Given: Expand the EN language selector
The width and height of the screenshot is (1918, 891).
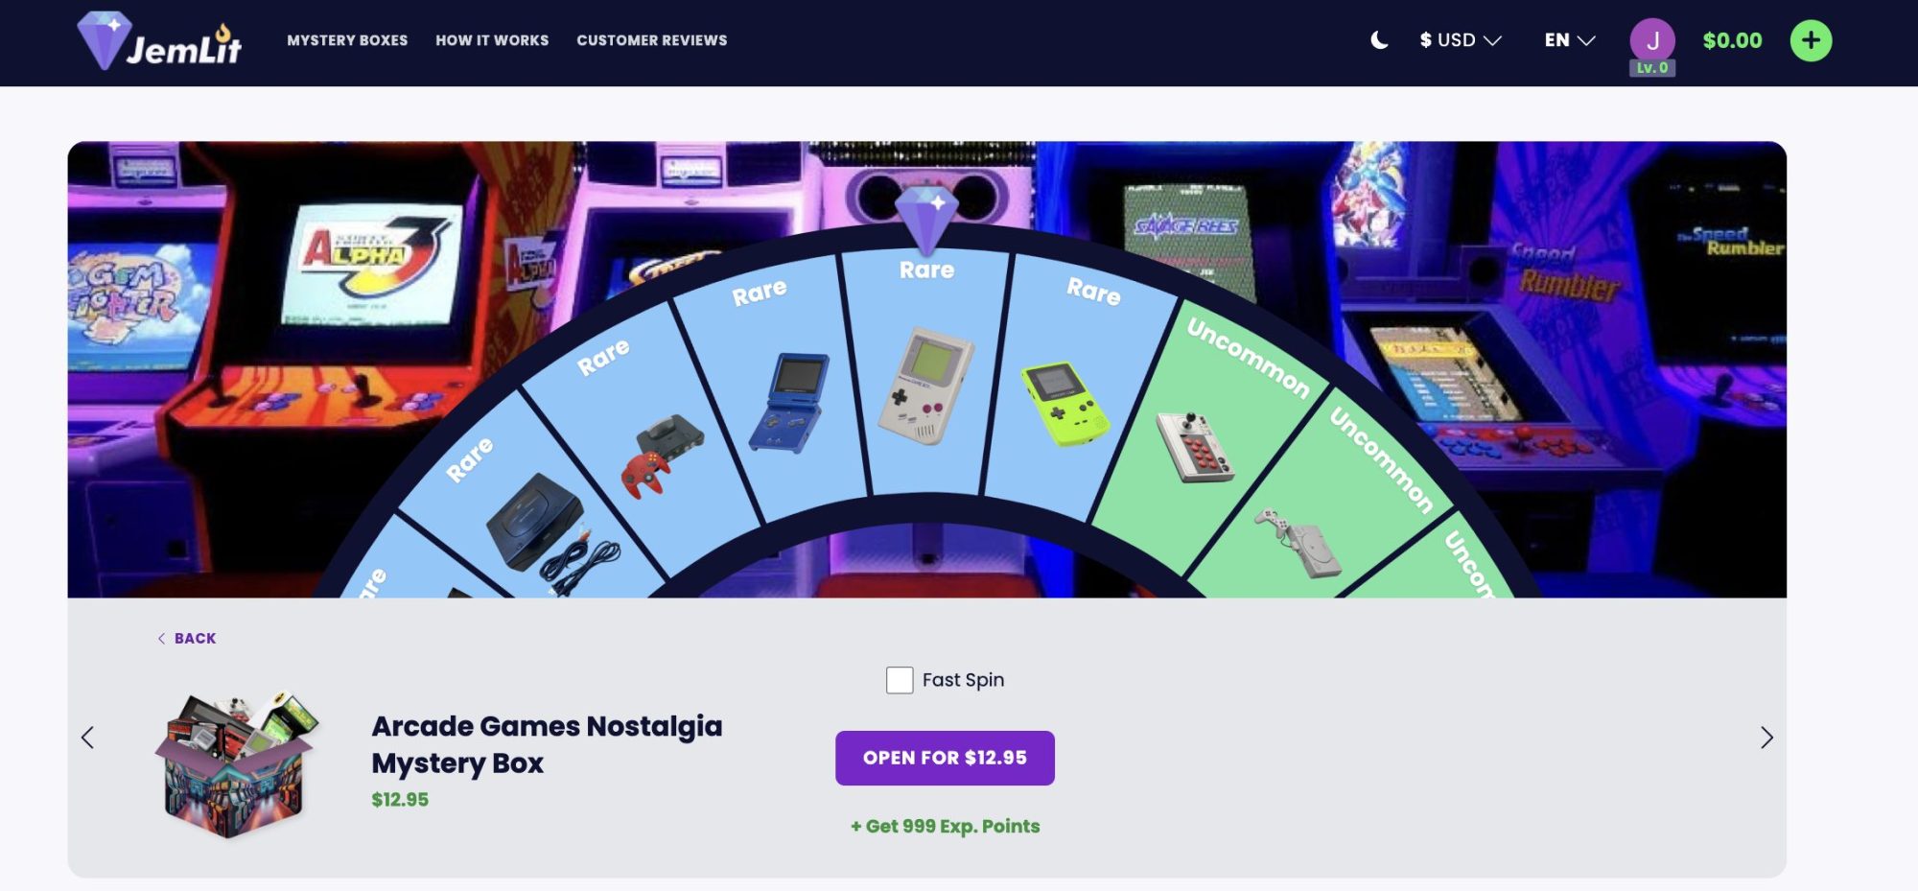Looking at the screenshot, I should point(1569,40).
